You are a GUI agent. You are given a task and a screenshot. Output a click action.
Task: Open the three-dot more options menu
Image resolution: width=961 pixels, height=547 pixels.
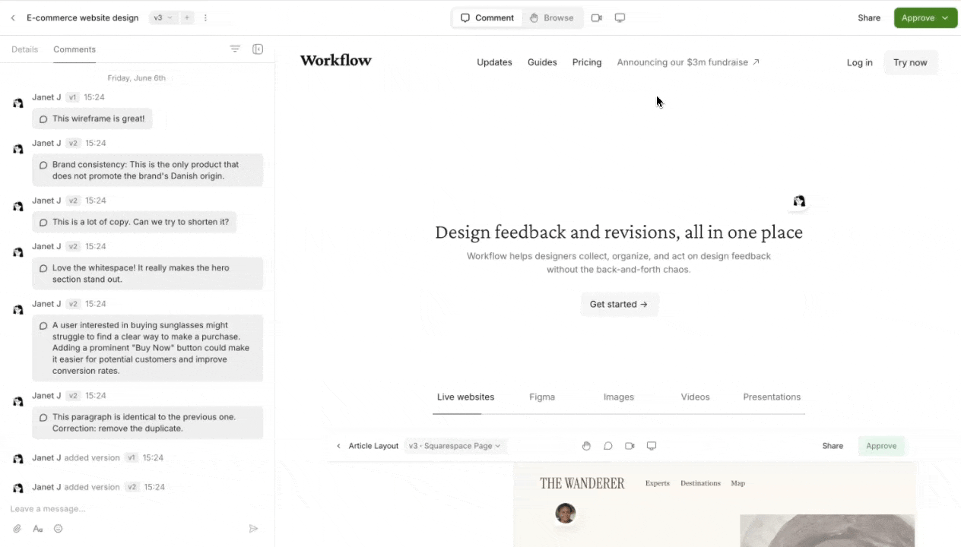point(205,17)
